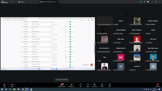Click the Leave room button
162x91 pixels.
(158, 85)
